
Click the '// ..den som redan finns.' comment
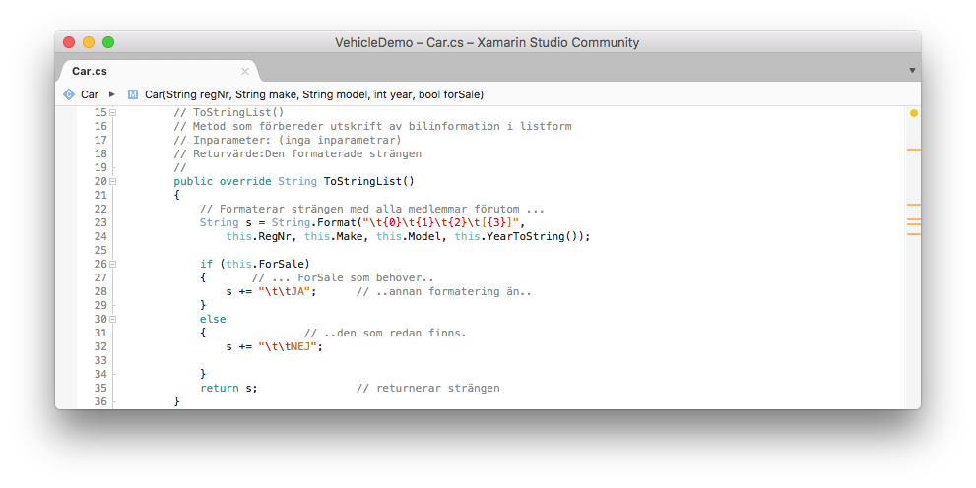tap(385, 333)
